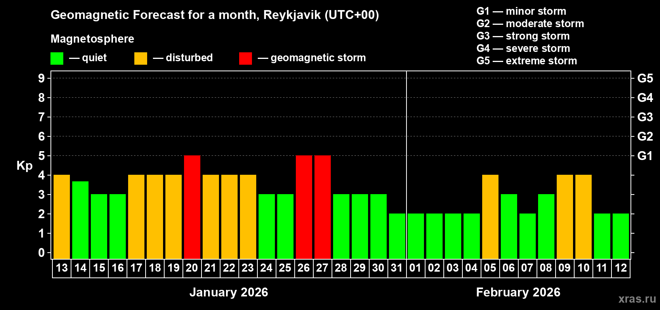Click the orange disturbed legend swatch

tap(141, 59)
